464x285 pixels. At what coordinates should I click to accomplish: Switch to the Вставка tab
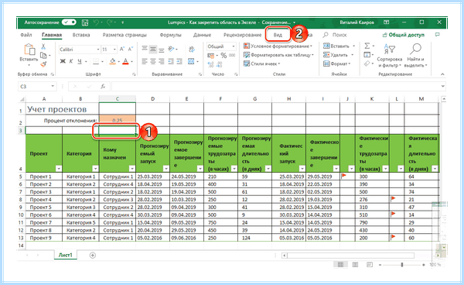click(x=81, y=35)
